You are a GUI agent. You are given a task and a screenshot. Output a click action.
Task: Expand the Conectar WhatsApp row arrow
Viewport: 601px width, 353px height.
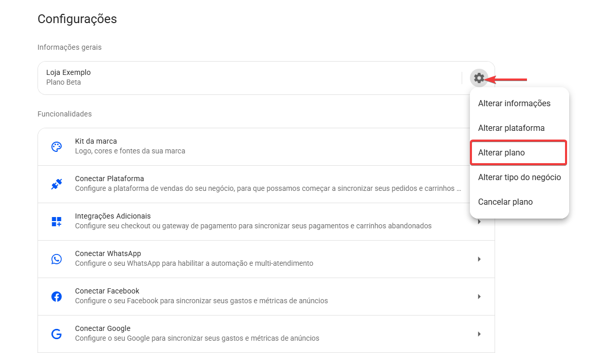pyautogui.click(x=479, y=259)
